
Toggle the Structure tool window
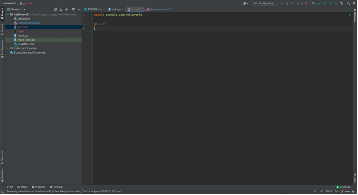coord(2,157)
